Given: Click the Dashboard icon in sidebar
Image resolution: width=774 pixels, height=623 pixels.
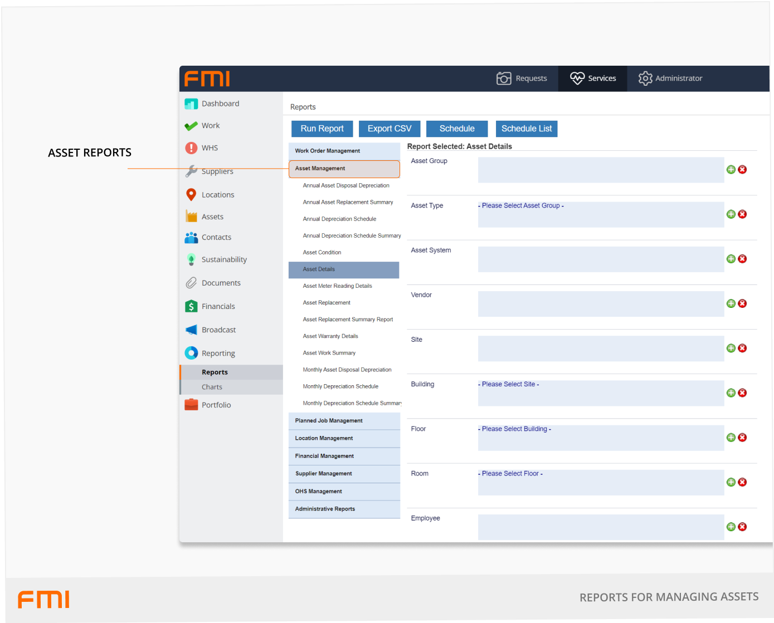Looking at the screenshot, I should tap(191, 104).
